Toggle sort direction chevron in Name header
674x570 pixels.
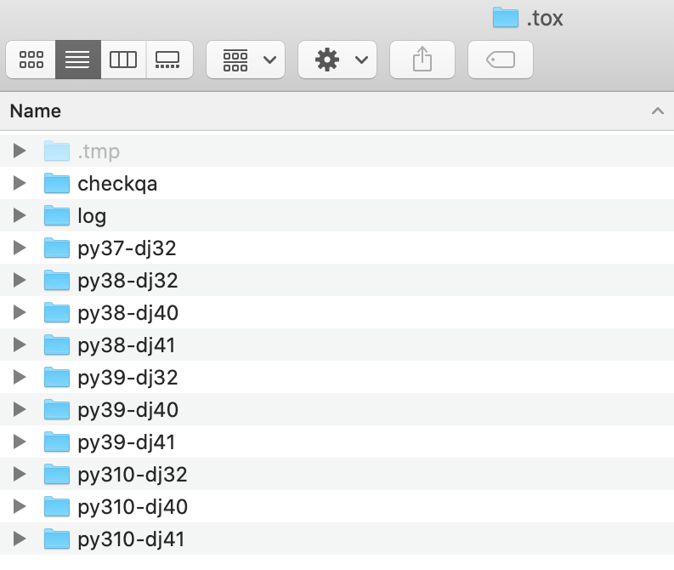pos(657,111)
